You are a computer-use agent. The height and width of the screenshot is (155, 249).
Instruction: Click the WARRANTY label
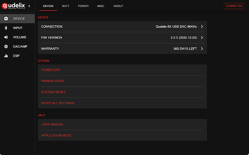pos(50,48)
